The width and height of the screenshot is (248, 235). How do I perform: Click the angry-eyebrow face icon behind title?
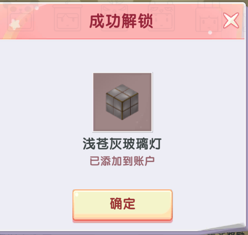click(114, 10)
